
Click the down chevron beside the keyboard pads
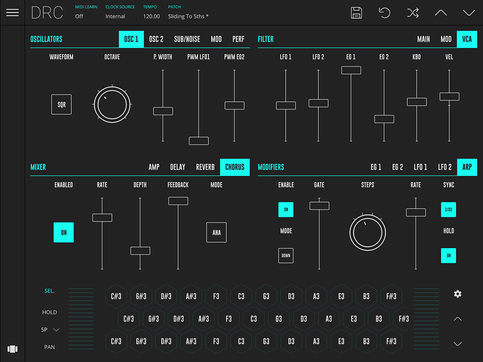[457, 344]
